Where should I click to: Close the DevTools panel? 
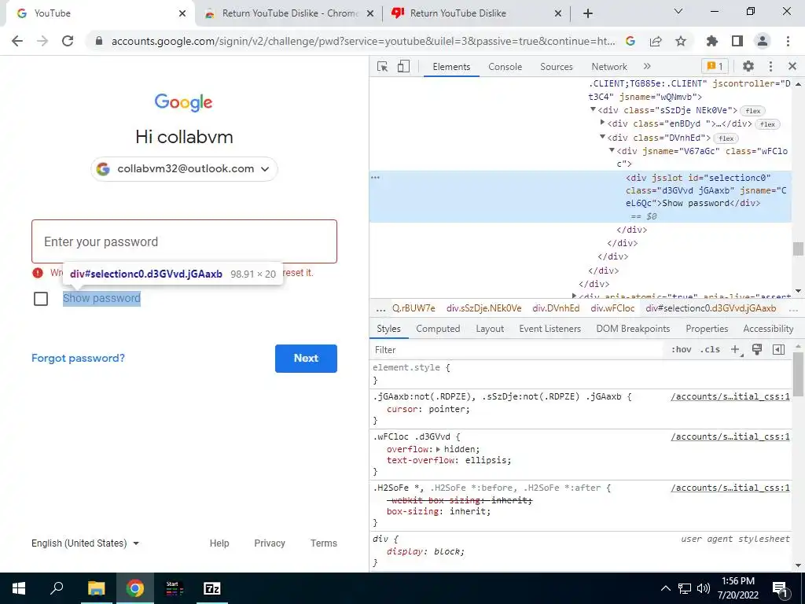792,66
